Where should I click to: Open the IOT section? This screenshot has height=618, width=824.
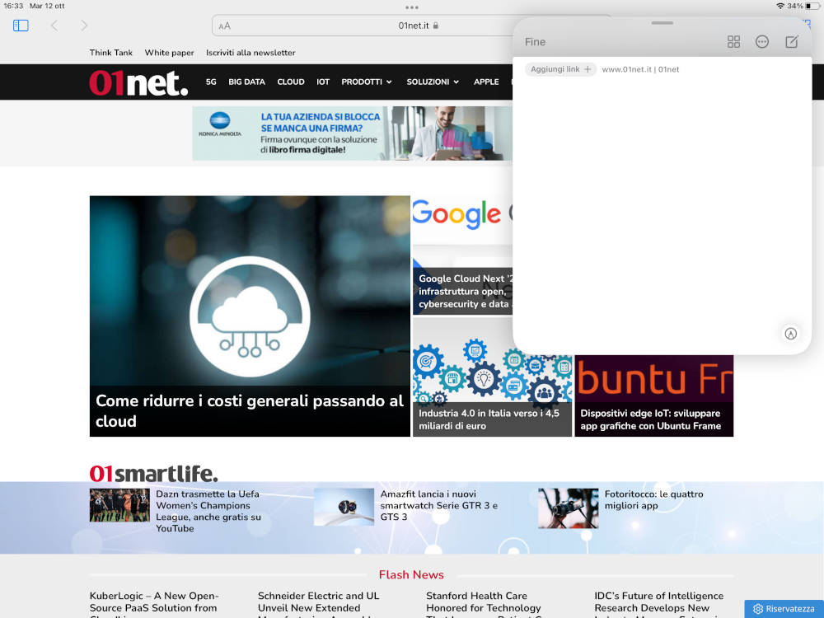tap(323, 82)
